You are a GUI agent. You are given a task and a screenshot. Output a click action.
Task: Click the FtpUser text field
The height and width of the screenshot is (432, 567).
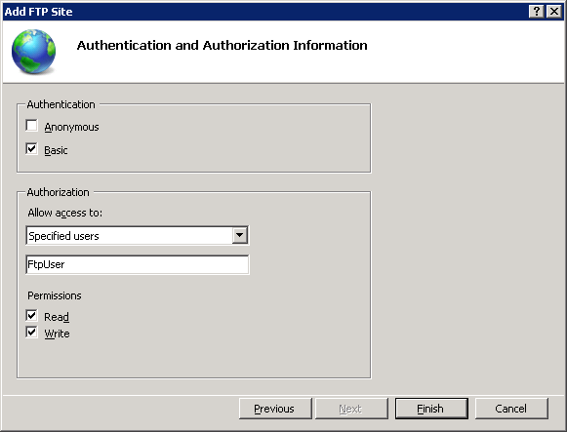tap(137, 264)
